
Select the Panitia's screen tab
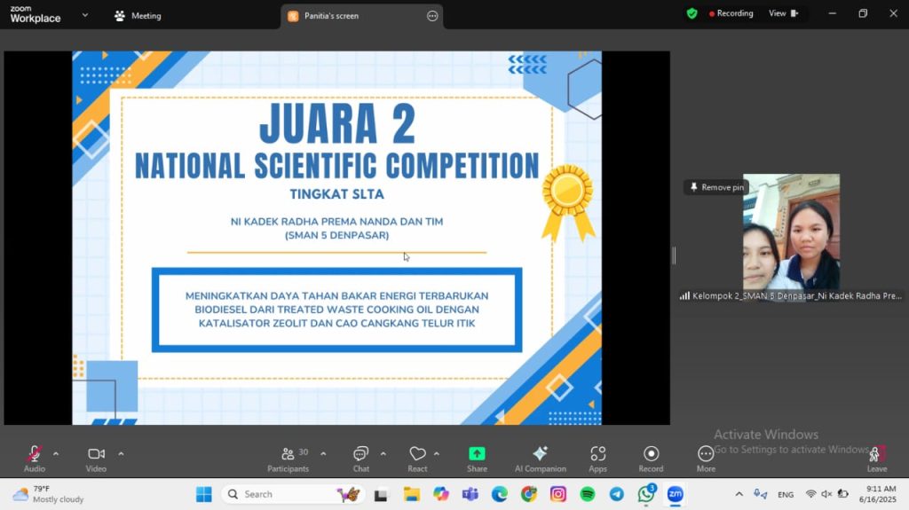[x=330, y=16]
